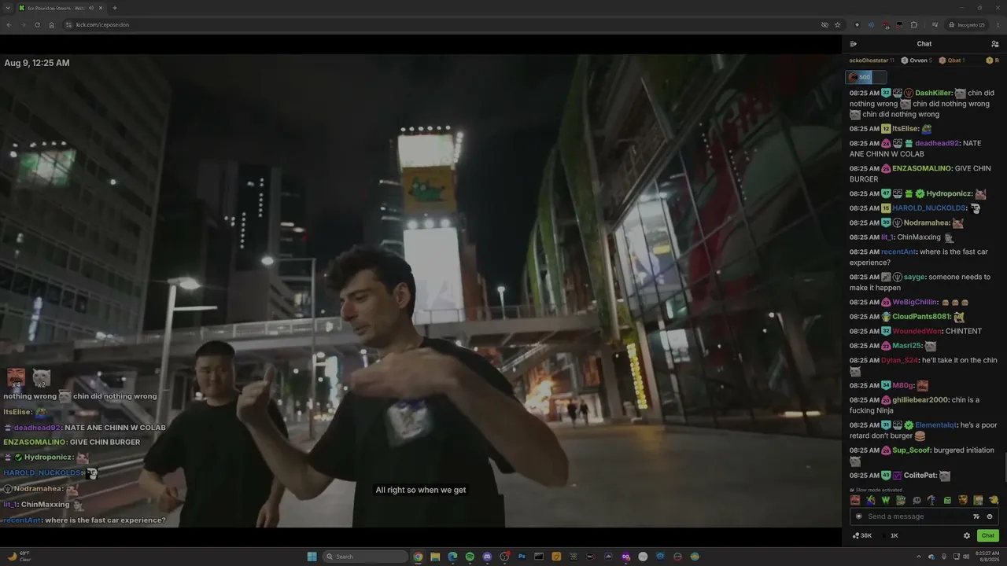This screenshot has height=566, width=1007.
Task: Insert the green W quick emote
Action: pyautogui.click(x=886, y=500)
